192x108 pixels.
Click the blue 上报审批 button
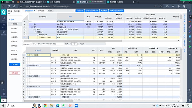15,64
